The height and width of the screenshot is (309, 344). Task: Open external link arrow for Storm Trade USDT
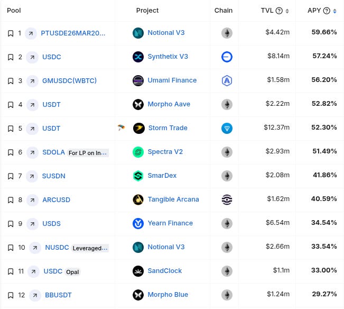pyautogui.click(x=32, y=129)
